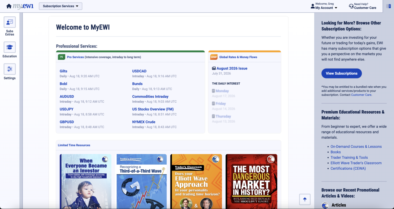
Task: Open the Settings sliders icon
Action: pos(10,69)
